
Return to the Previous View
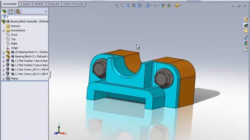pos(128,5)
